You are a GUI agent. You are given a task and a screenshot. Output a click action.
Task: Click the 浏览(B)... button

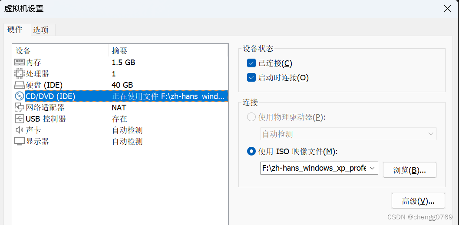click(409, 170)
